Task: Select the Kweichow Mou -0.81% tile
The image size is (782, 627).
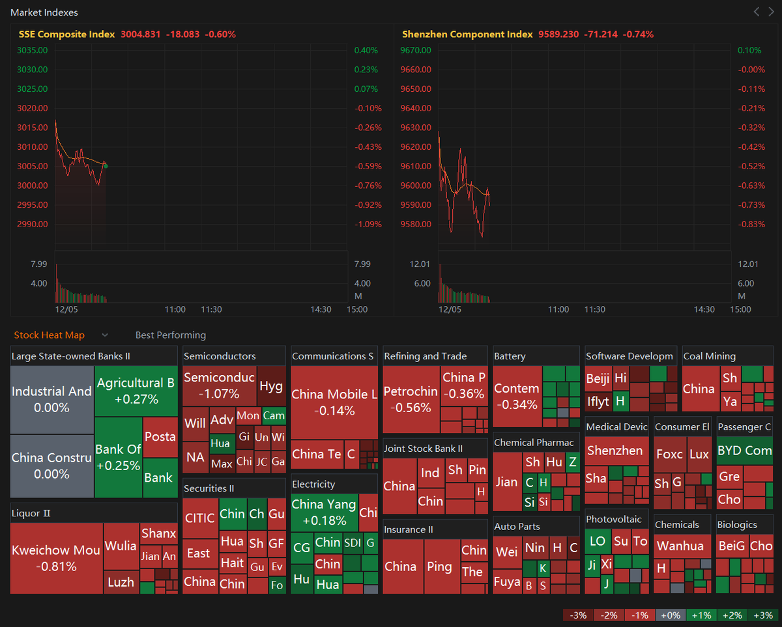Action: point(57,558)
